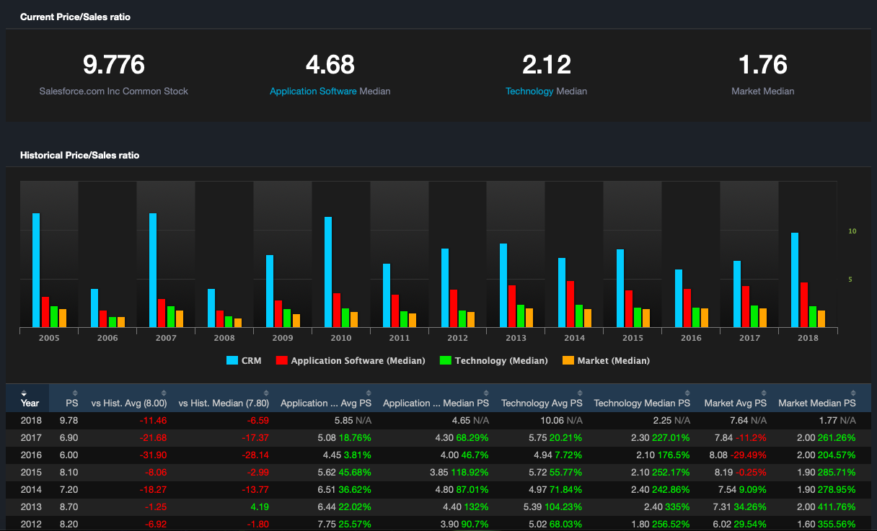Click the "-6.59" cell in the 2018 row
The image size is (877, 531).
pos(257,420)
